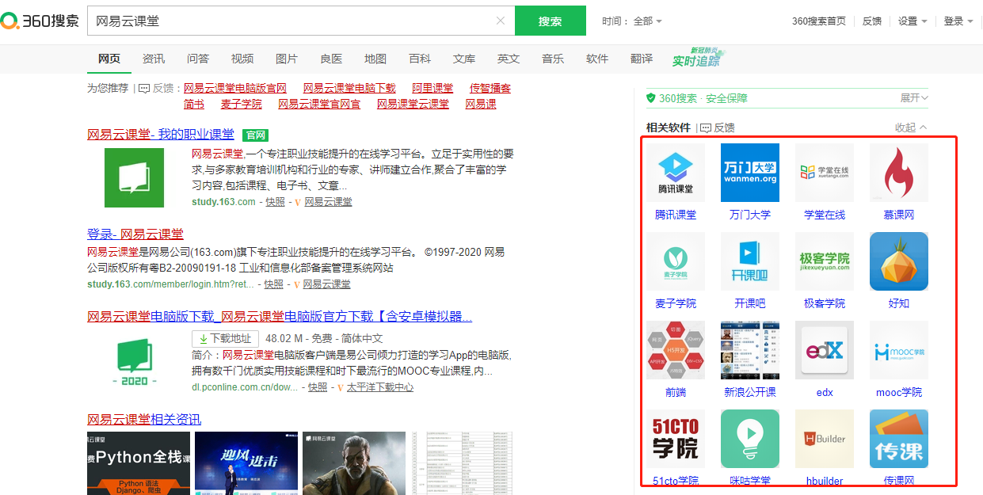The height and width of the screenshot is (495, 983).
Task: Open 快照 for the study.163.com result
Action: coord(275,202)
